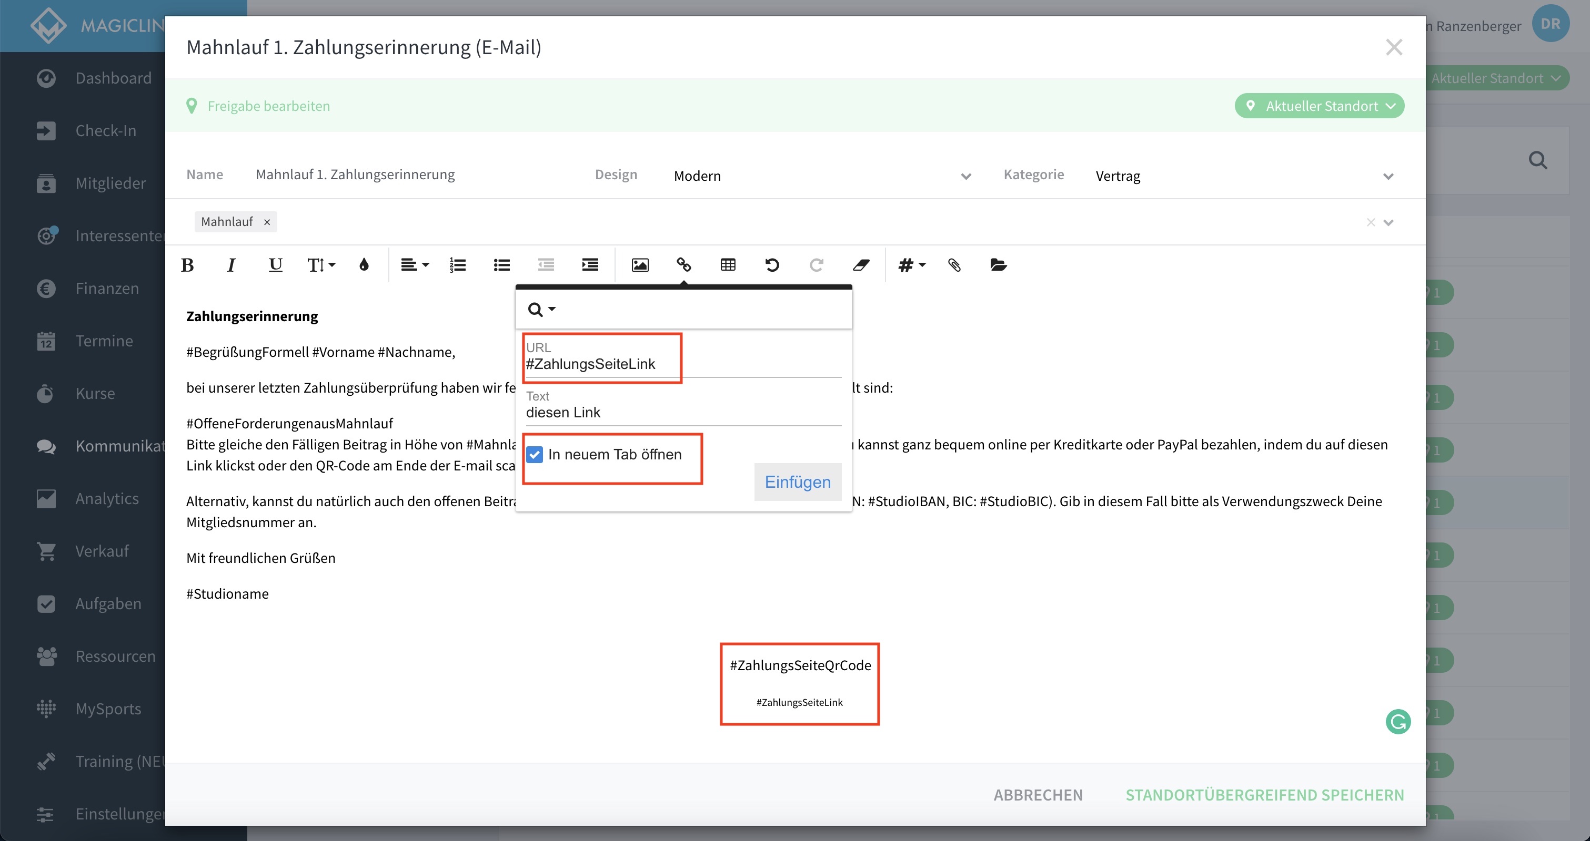Click ABBRECHEN to cancel
The width and height of the screenshot is (1590, 841).
click(x=1038, y=795)
